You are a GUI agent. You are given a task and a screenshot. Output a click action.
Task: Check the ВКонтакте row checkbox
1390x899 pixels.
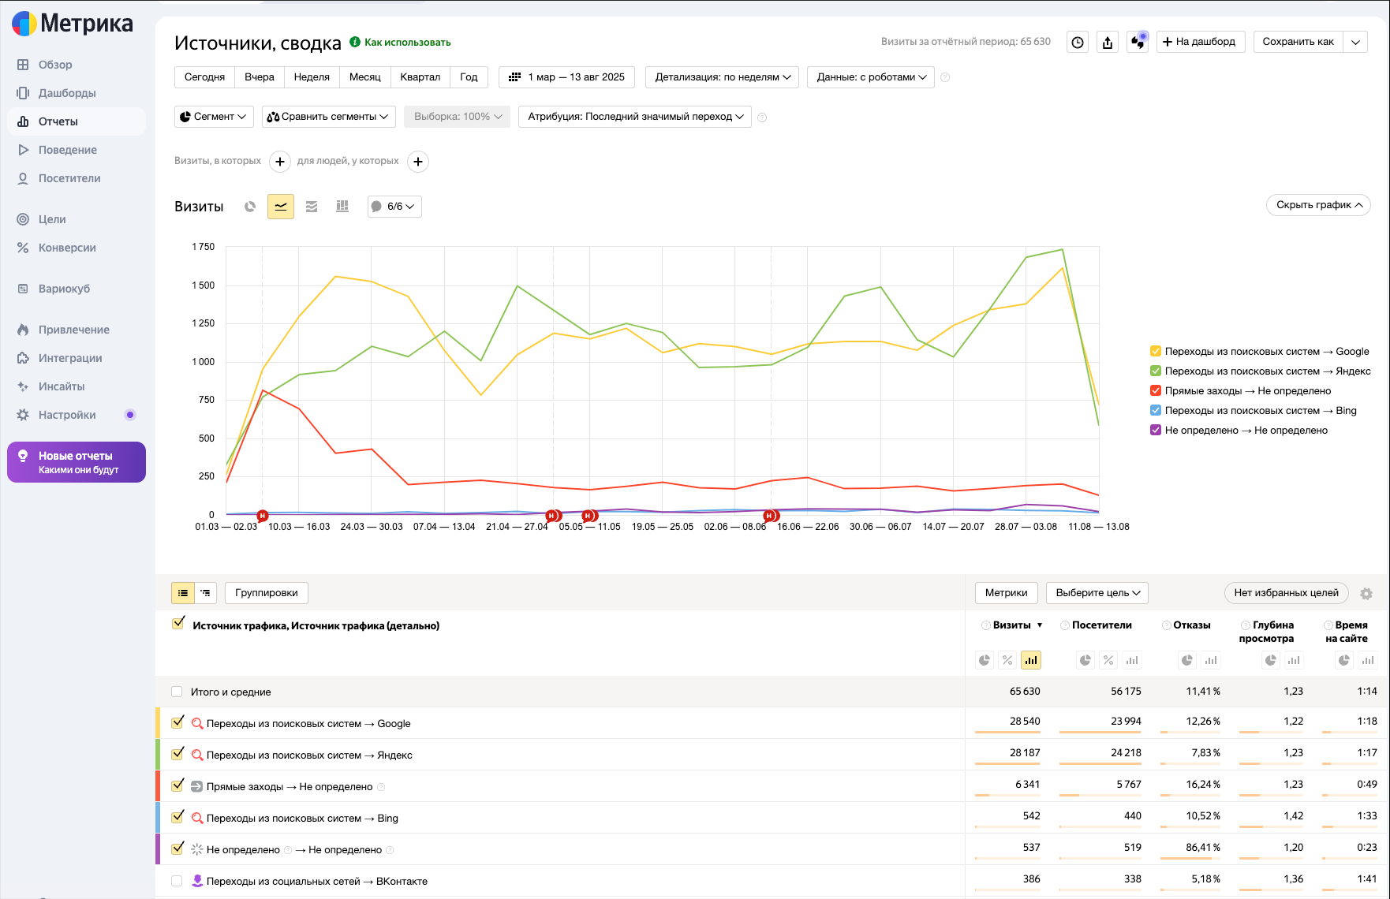point(177,881)
